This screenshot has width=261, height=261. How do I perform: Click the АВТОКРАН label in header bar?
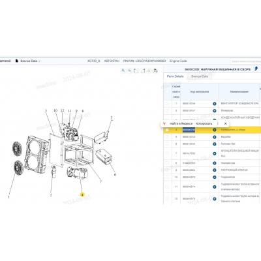pos(112,61)
